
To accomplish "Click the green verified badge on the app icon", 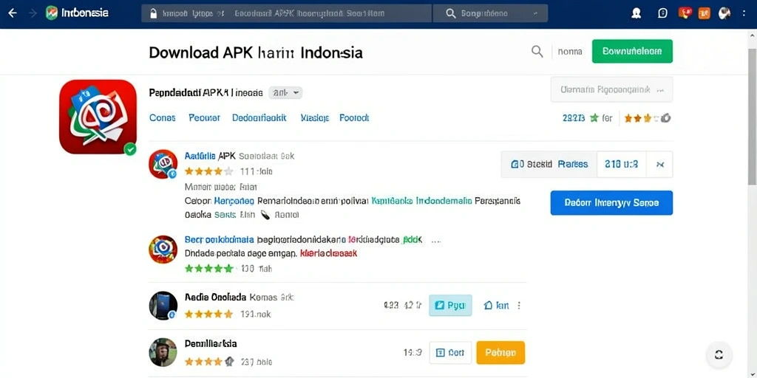I will [x=130, y=149].
